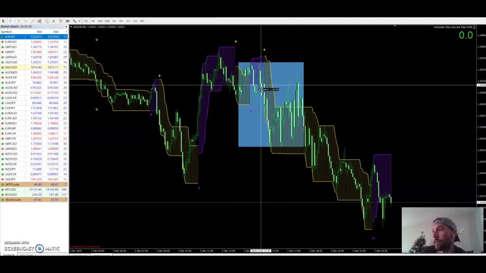Select BCHUSD symbol row

click(x=34, y=195)
